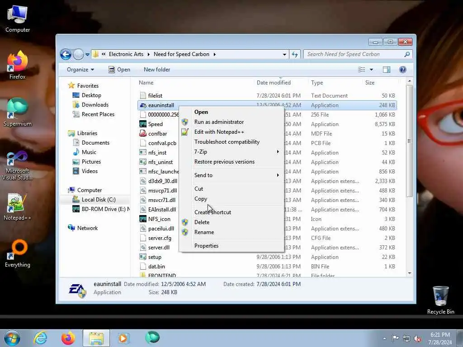This screenshot has height=347, width=463.
Task: Choose Troubleshoot compatibility
Action: pos(231,142)
